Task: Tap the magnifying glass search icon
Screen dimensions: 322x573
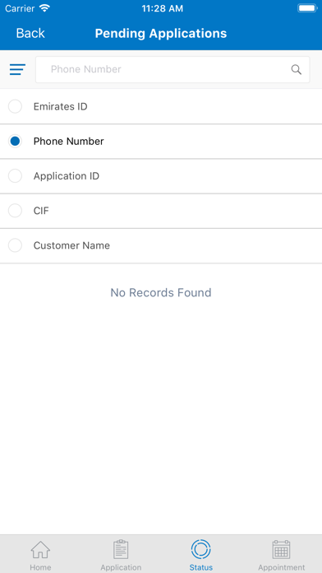Action: click(x=296, y=69)
